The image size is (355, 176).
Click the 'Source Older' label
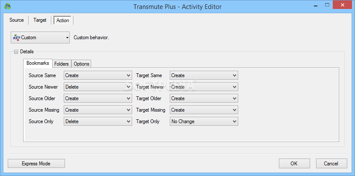click(x=42, y=98)
